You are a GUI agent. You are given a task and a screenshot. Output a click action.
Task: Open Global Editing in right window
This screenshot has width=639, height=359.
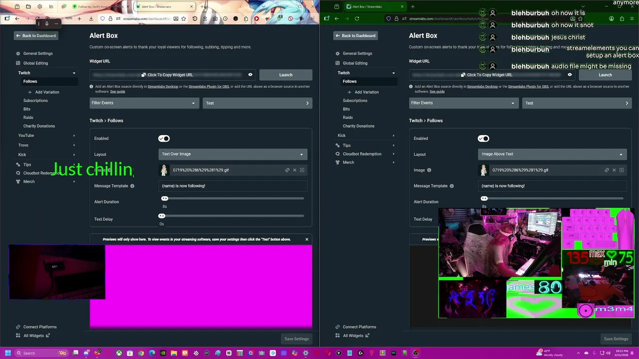tap(355, 63)
